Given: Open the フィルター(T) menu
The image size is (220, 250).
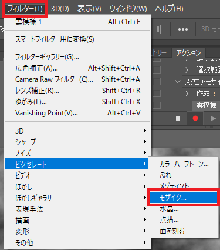Looking at the screenshot, I should click(25, 9).
